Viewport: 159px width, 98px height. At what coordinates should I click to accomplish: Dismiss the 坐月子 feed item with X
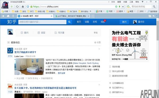(x=99, y=49)
